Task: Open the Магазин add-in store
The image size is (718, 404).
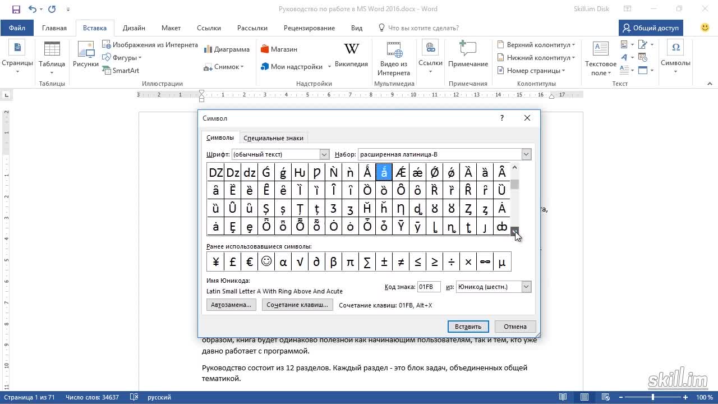Action: pyautogui.click(x=279, y=49)
